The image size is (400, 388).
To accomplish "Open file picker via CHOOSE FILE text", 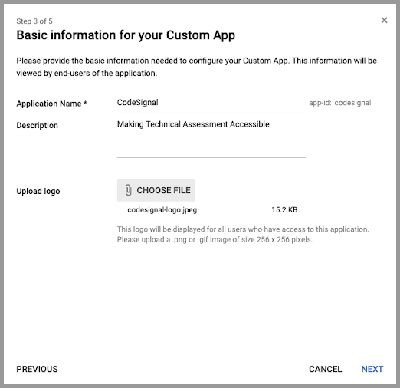I will 163,190.
